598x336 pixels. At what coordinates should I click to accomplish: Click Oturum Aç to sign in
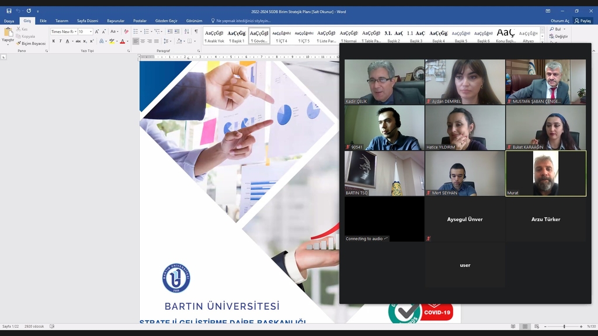click(x=559, y=21)
